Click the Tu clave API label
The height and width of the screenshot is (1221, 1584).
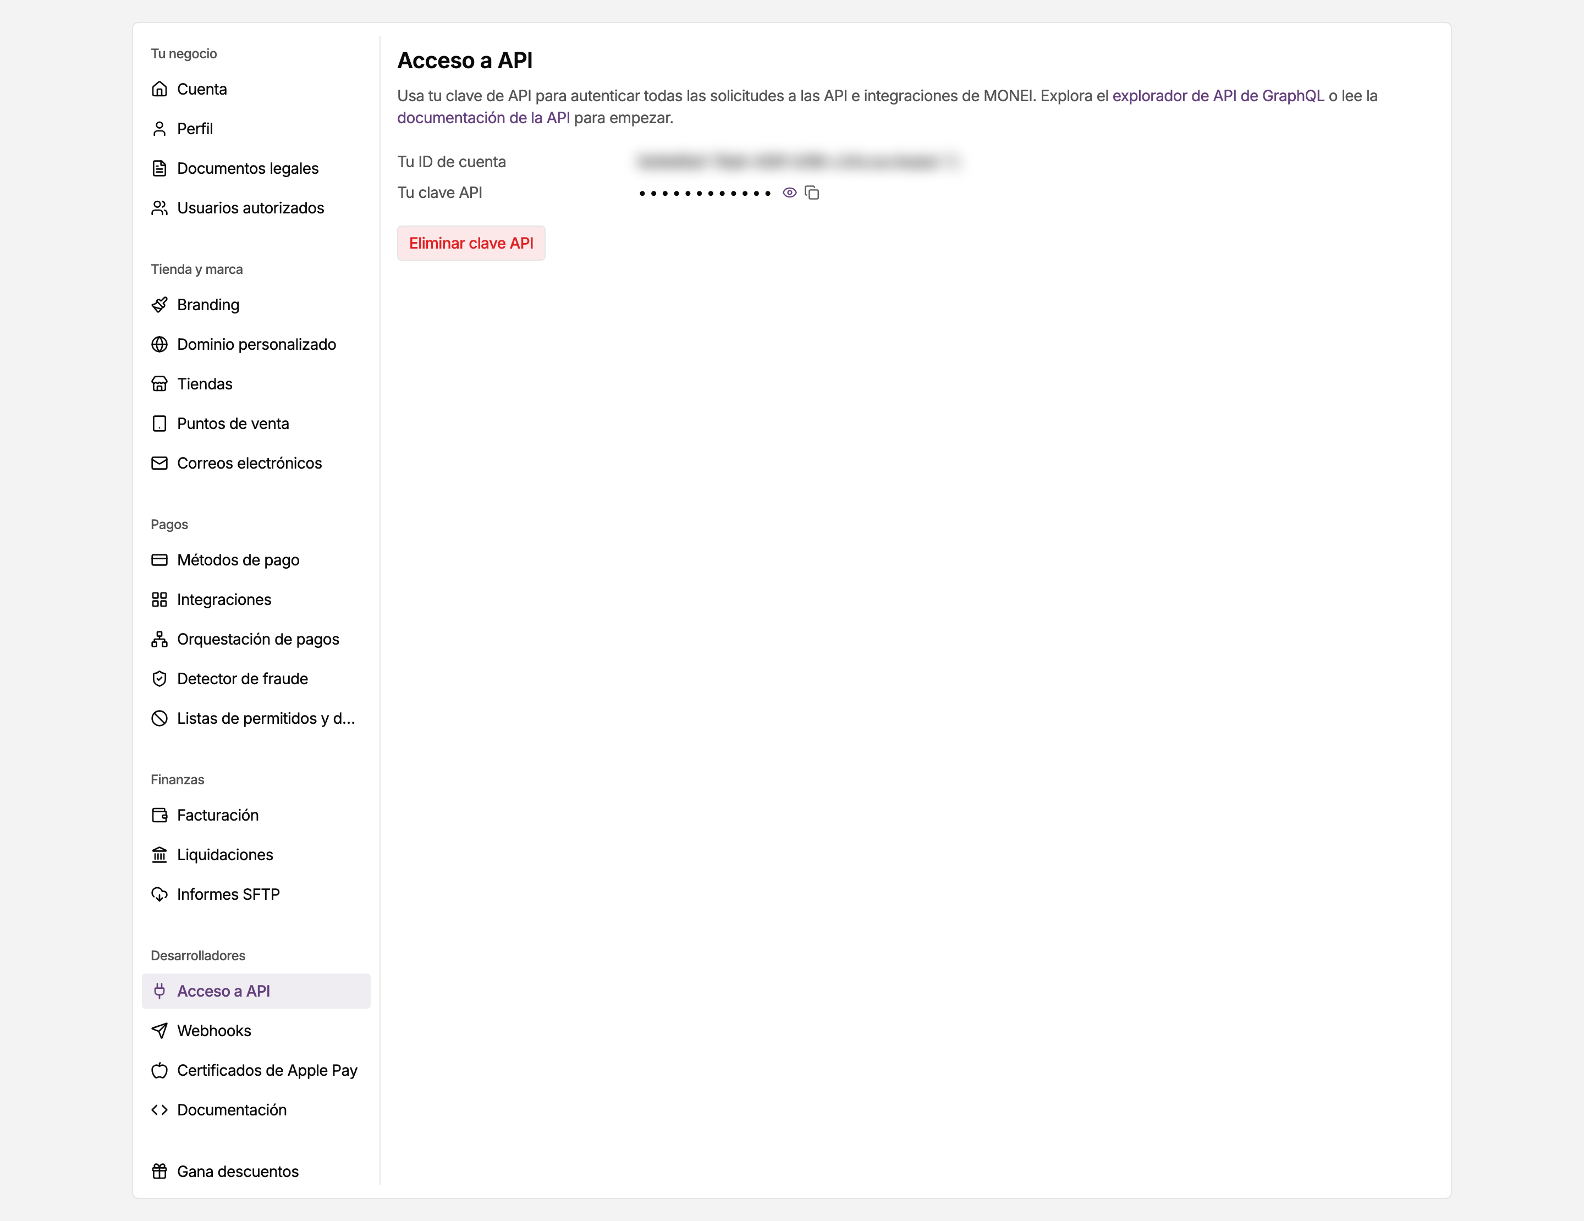click(x=439, y=193)
